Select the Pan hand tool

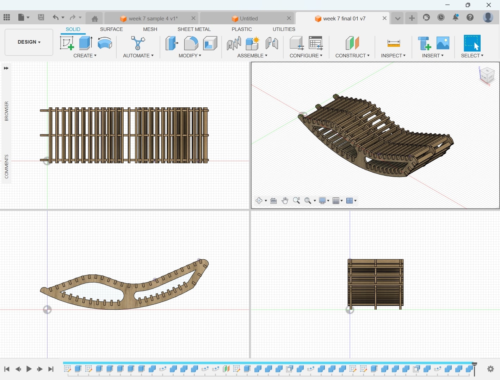tap(285, 201)
